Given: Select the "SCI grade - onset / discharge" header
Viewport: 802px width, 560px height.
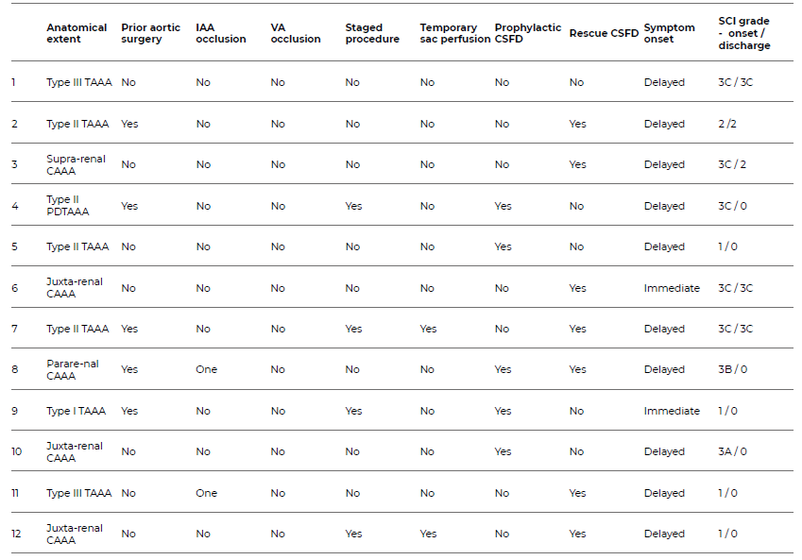Looking at the screenshot, I should pyautogui.click(x=743, y=33).
